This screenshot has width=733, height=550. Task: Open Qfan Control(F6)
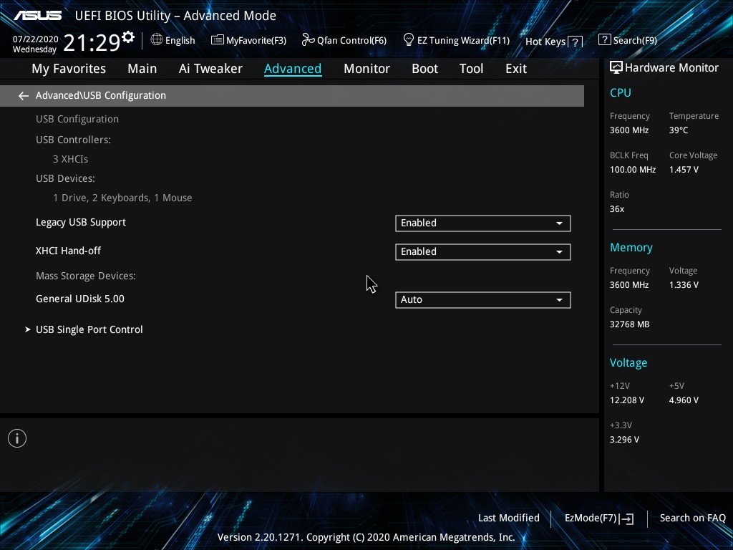click(x=344, y=41)
